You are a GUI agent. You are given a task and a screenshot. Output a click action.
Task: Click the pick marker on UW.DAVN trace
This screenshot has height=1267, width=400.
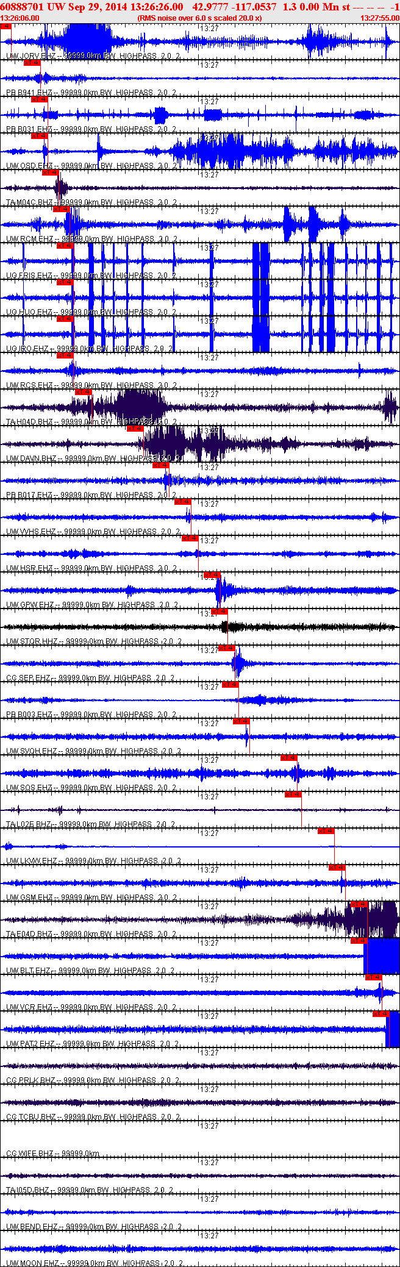(x=135, y=429)
